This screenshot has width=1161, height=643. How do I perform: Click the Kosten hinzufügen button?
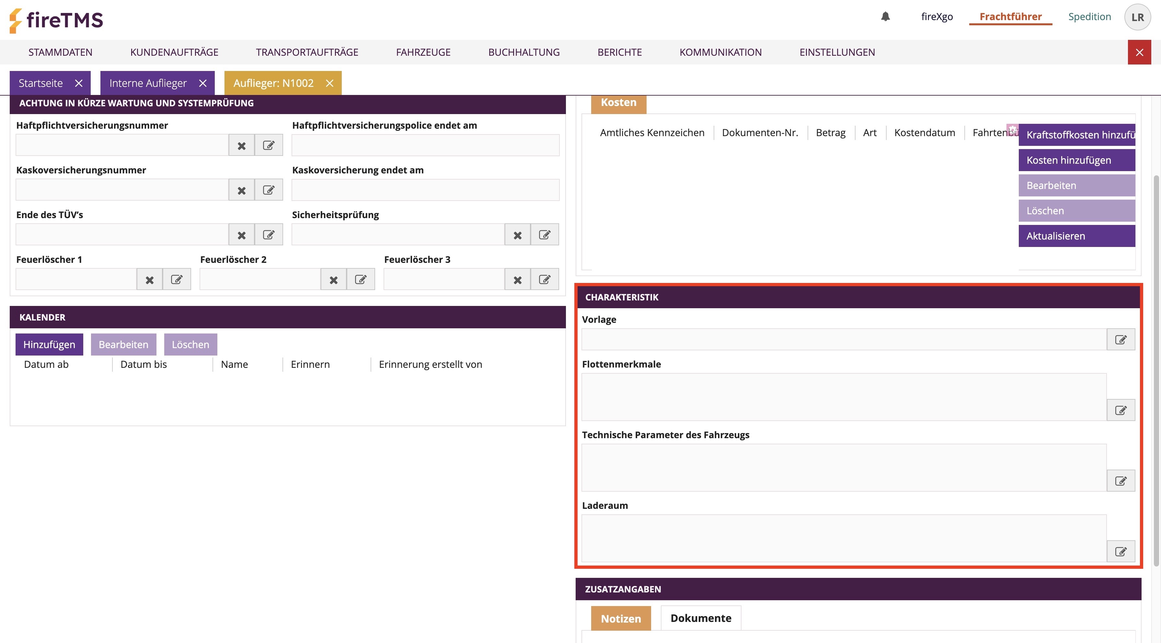1076,160
